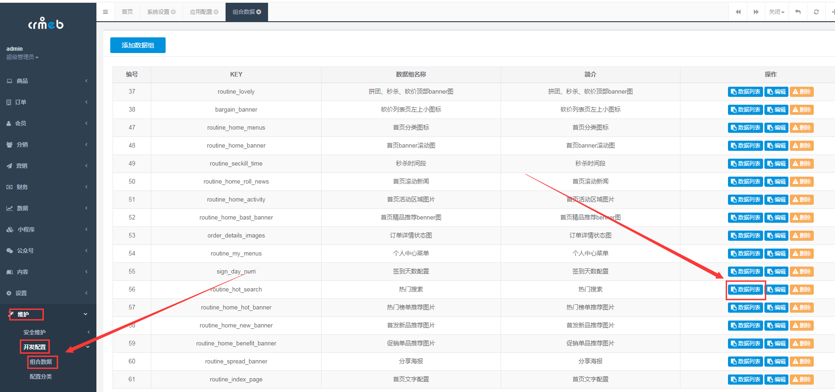Open the 关闭 dropdown in top bar
This screenshot has width=835, height=392.
pos(776,12)
